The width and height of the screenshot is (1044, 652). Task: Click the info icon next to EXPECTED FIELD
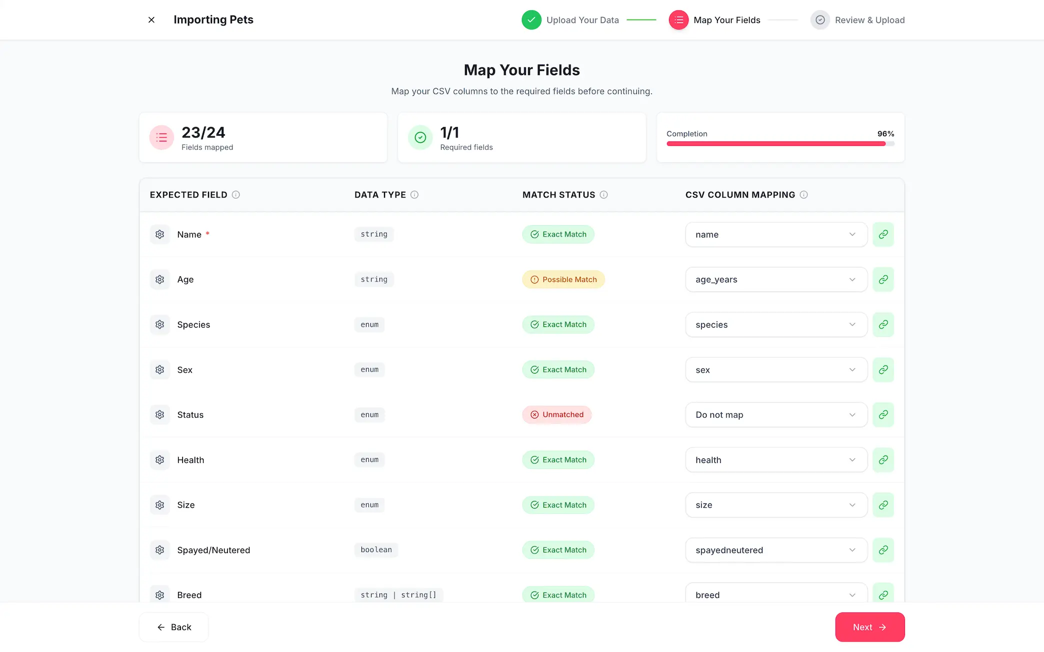236,194
